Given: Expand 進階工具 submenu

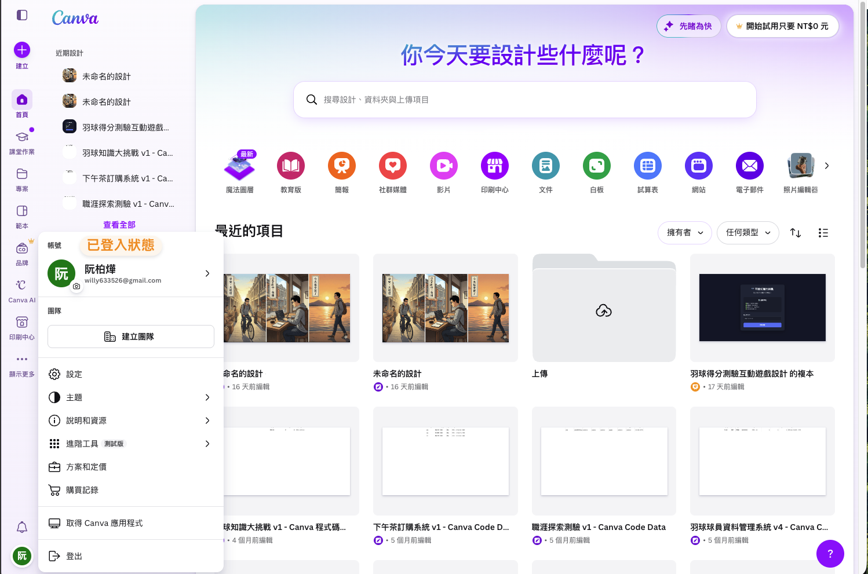Looking at the screenshot, I should point(131,444).
